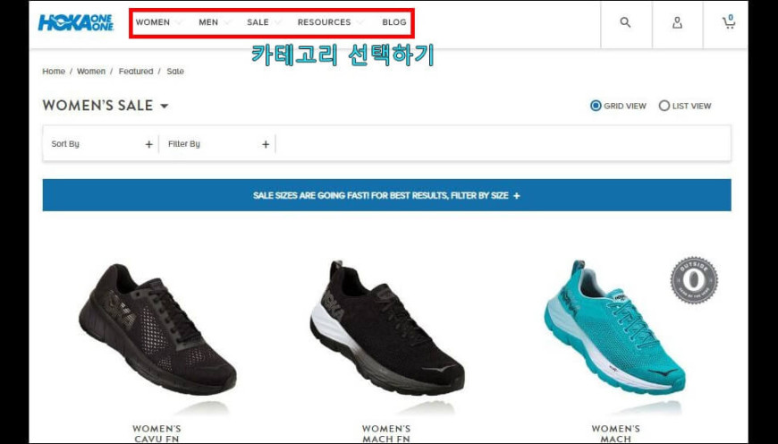Image resolution: width=778 pixels, height=444 pixels.
Task: Click the Sale breadcrumb link
Action: (175, 72)
